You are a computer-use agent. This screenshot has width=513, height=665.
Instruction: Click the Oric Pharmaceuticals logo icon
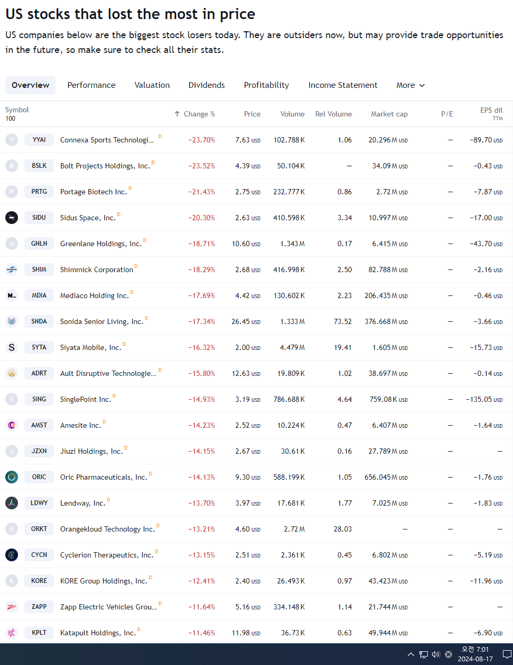[12, 477]
